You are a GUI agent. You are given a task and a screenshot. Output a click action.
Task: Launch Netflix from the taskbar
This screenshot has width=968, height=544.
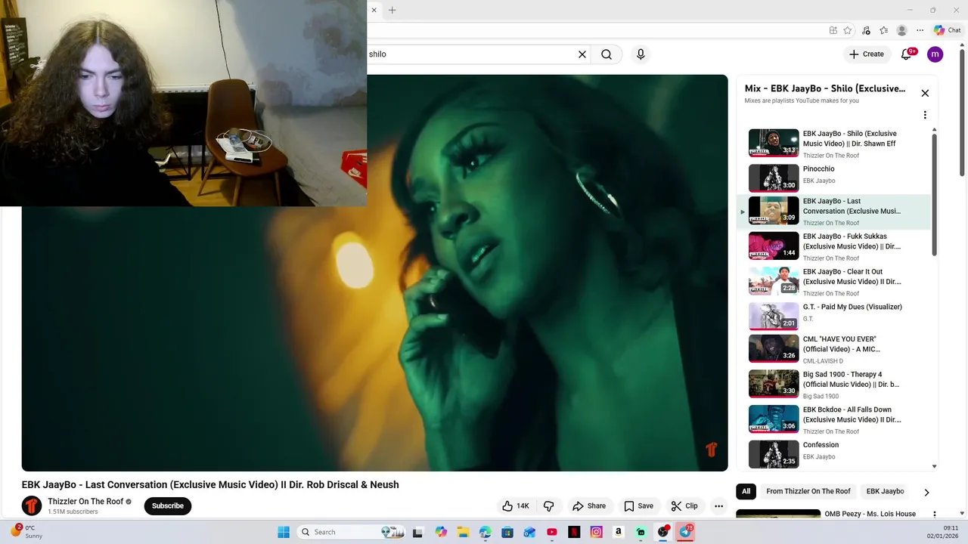[574, 532]
